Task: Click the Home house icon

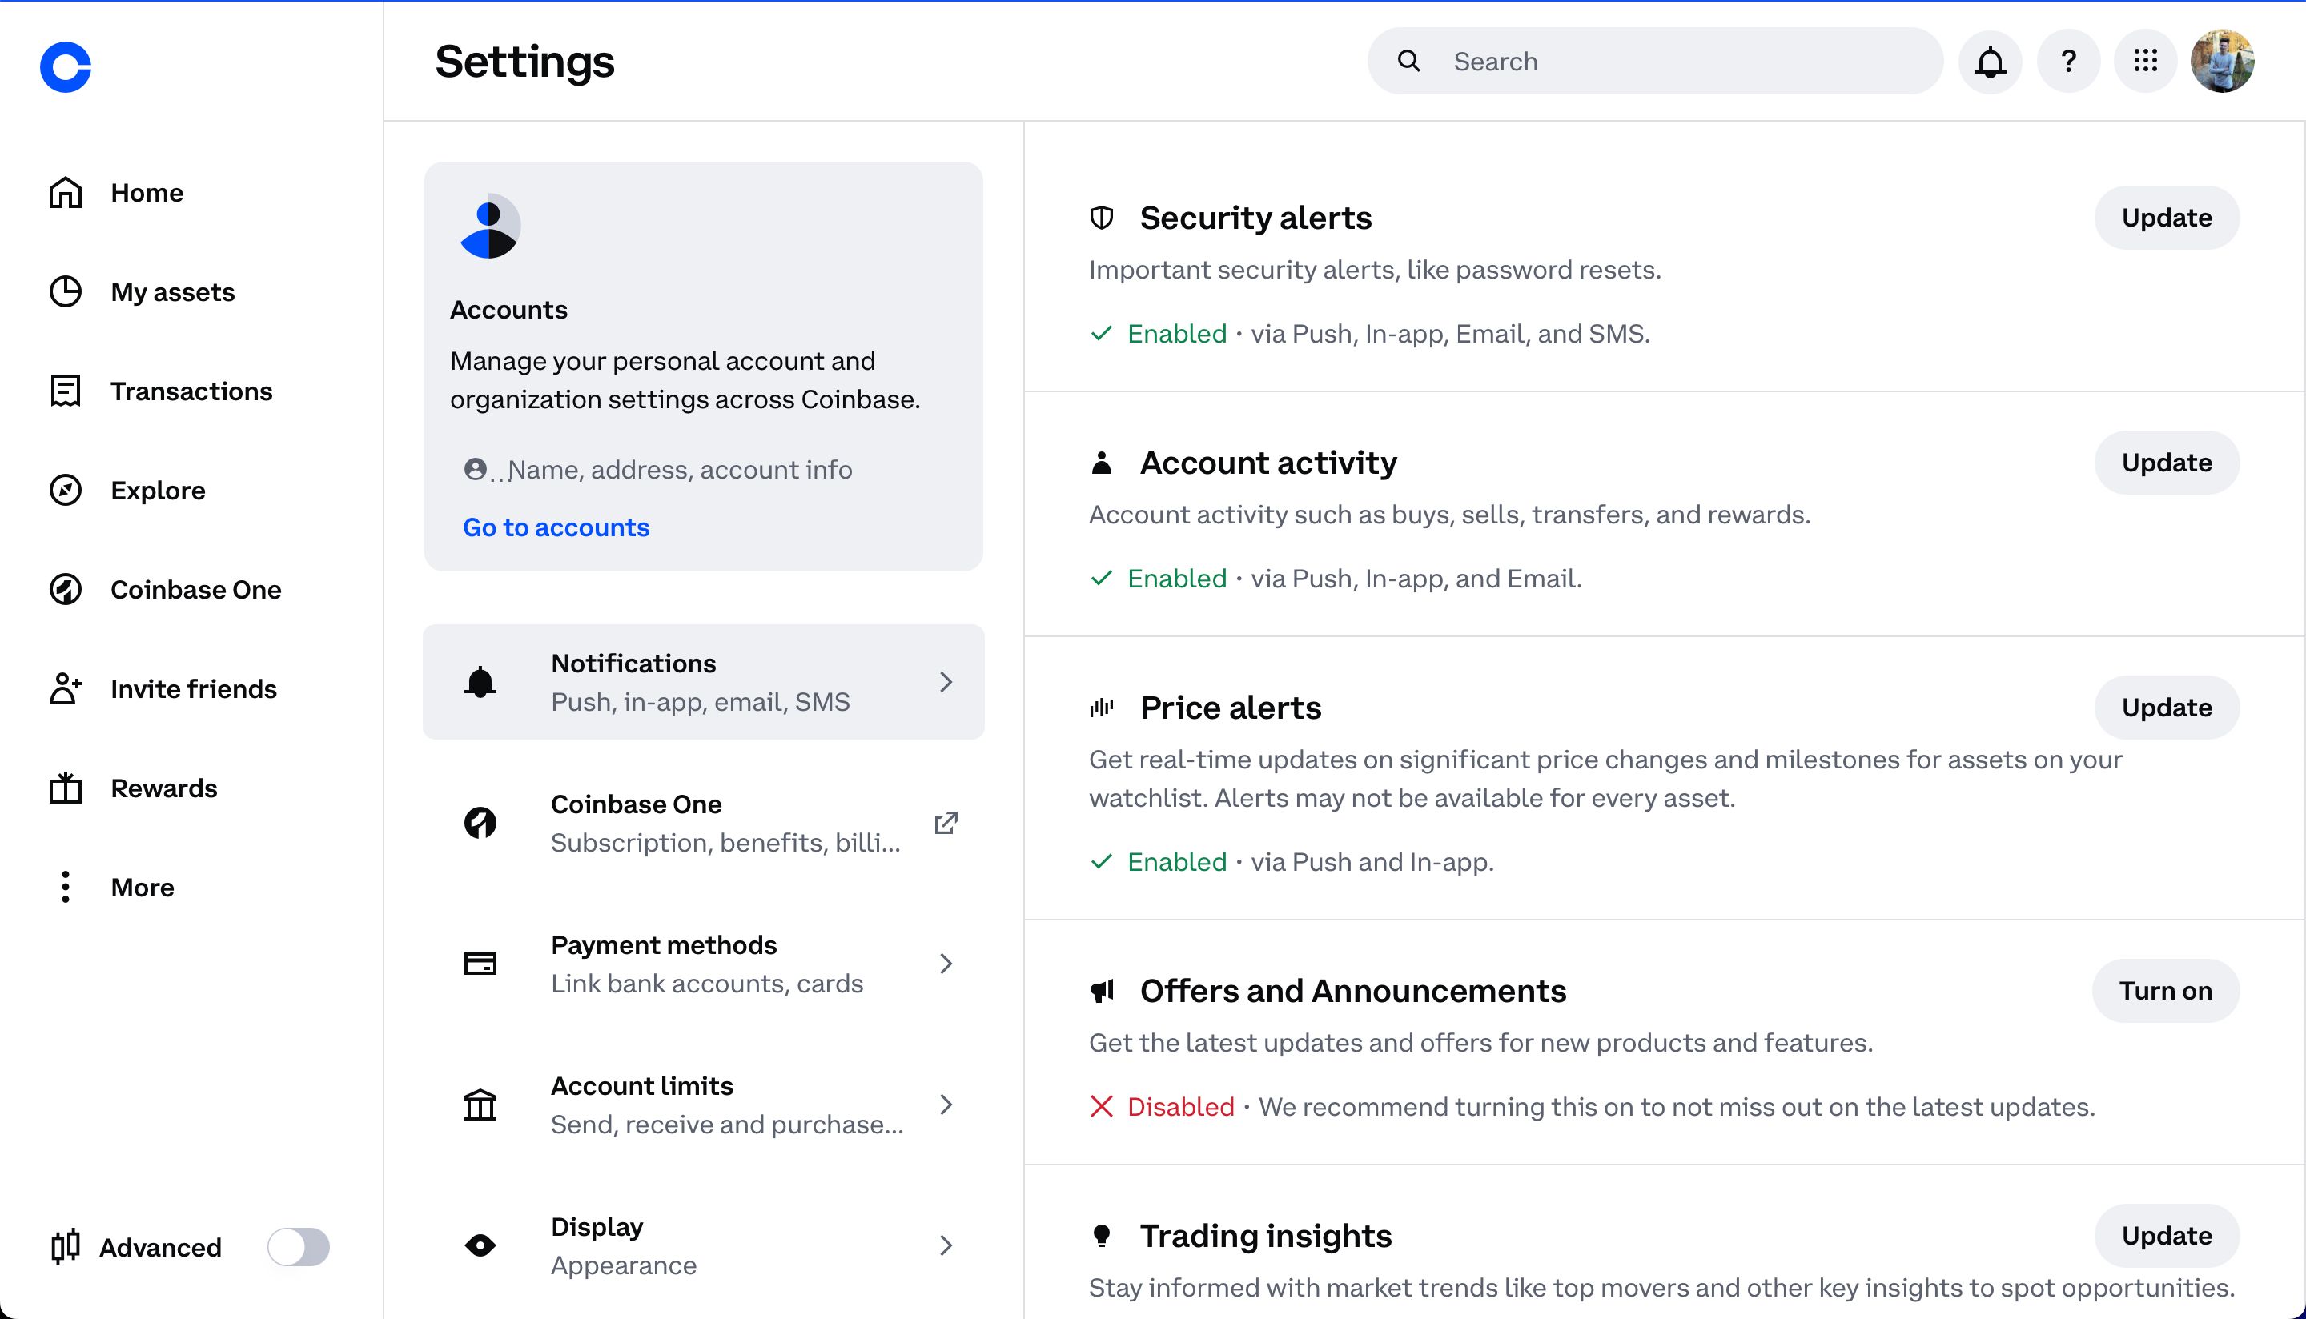Action: [65, 193]
